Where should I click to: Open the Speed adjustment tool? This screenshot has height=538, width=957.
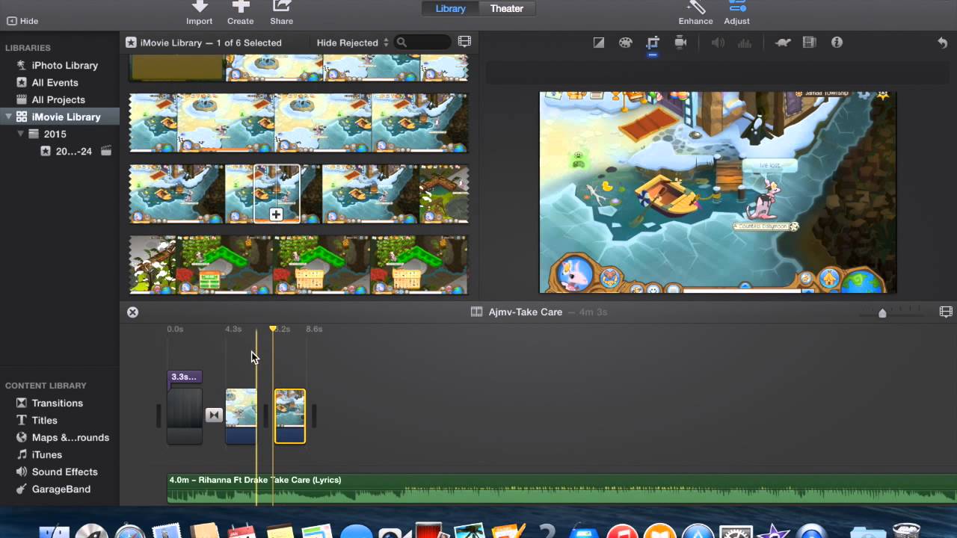[783, 43]
